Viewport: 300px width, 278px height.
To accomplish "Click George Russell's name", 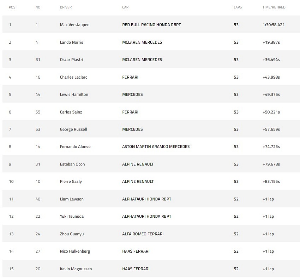I will point(73,130).
